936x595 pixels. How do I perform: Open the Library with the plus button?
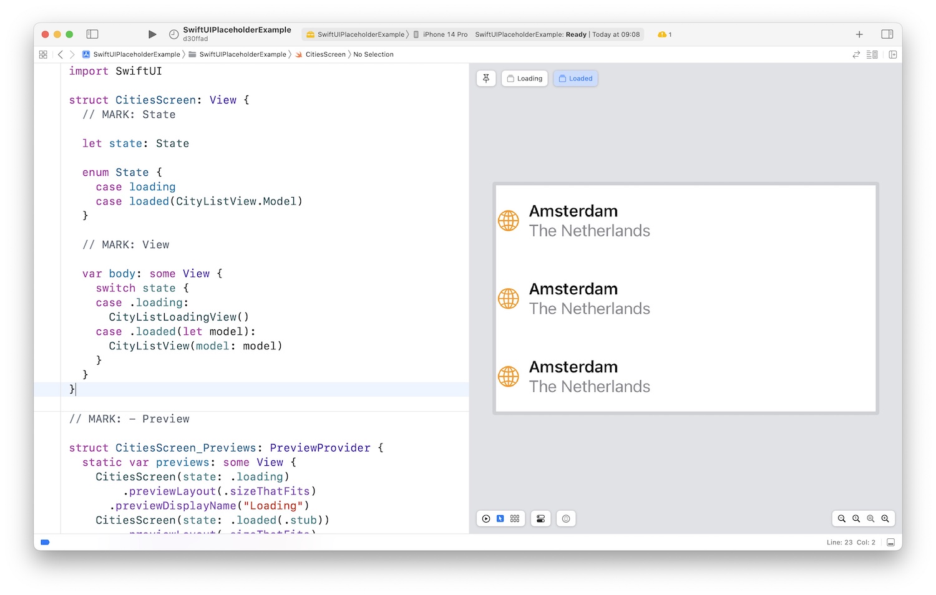click(859, 34)
